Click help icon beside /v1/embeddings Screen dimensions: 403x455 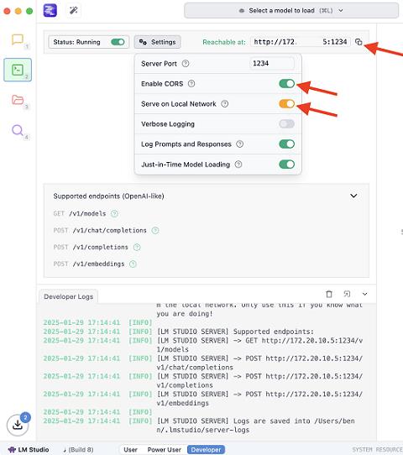tap(133, 264)
